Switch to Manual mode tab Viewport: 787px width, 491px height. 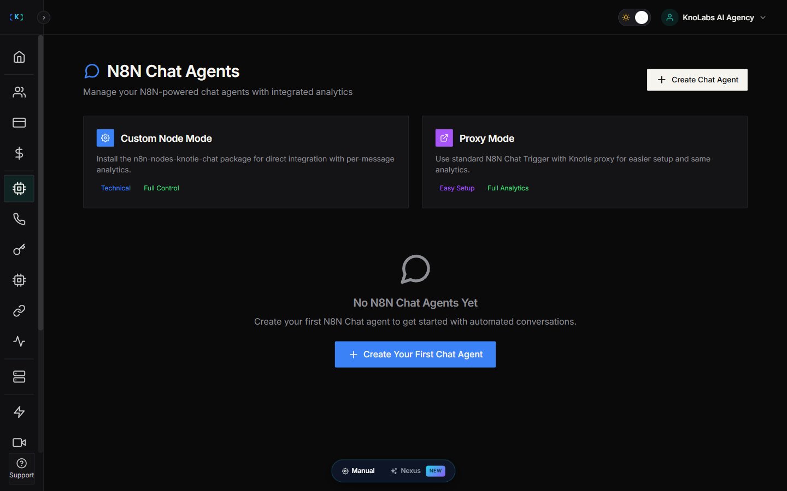(x=359, y=471)
